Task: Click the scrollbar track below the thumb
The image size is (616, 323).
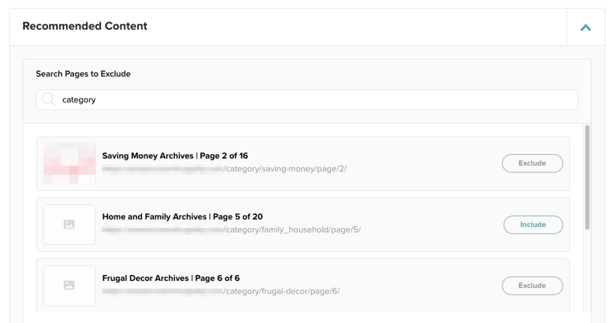Action: point(587,270)
